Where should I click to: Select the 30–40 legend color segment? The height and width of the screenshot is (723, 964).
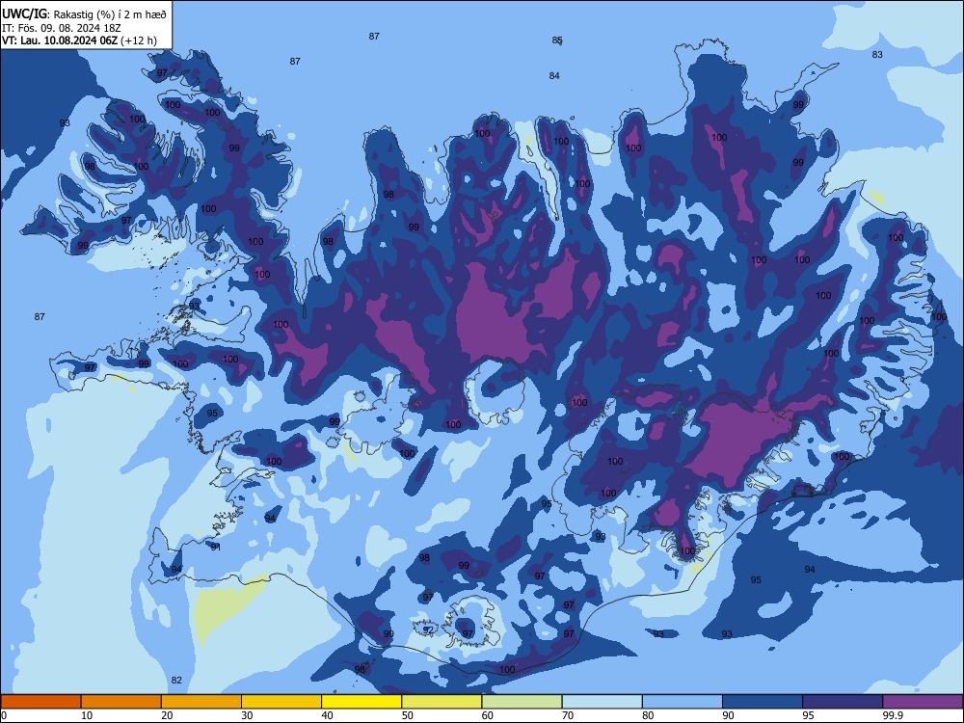[x=281, y=702]
